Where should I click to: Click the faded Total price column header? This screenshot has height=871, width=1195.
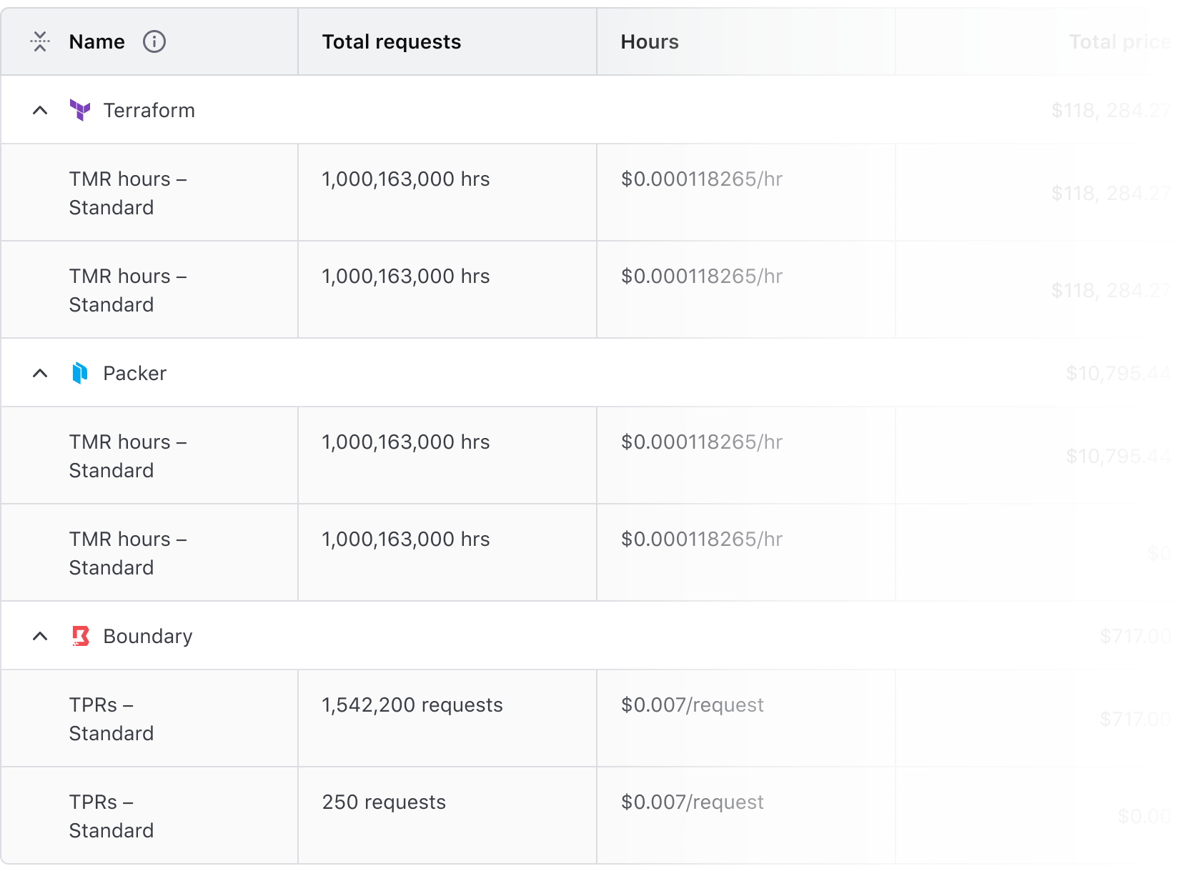[1119, 42]
